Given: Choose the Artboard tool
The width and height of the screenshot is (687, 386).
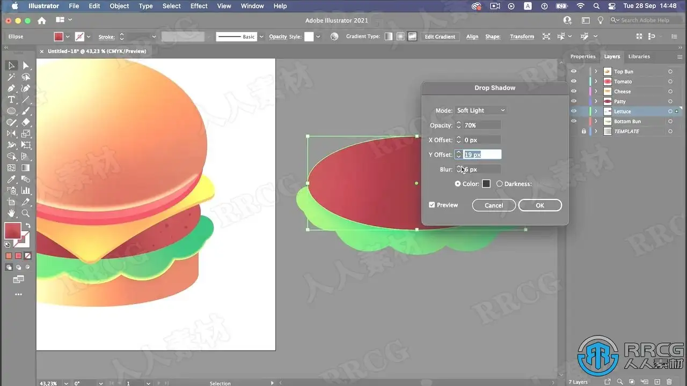Looking at the screenshot, I should [x=11, y=202].
